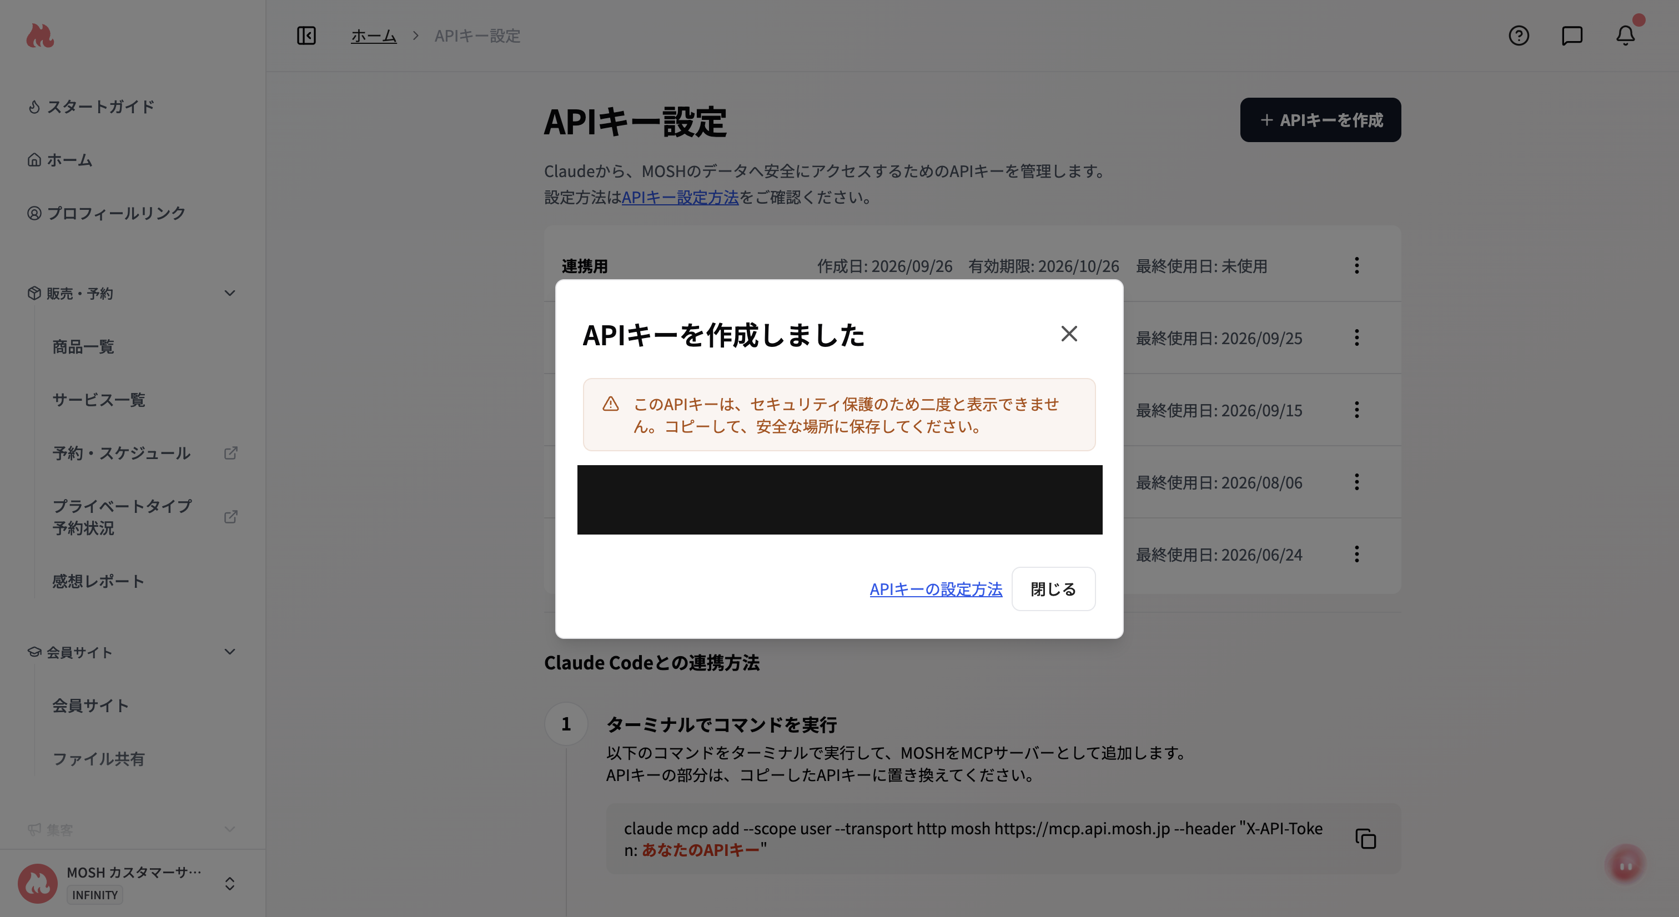The height and width of the screenshot is (917, 1679).
Task: Open ファイル共有 in sidebar
Action: click(x=98, y=759)
